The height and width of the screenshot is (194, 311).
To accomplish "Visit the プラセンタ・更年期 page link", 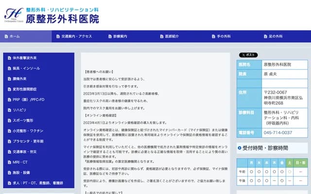I will 27,141.
